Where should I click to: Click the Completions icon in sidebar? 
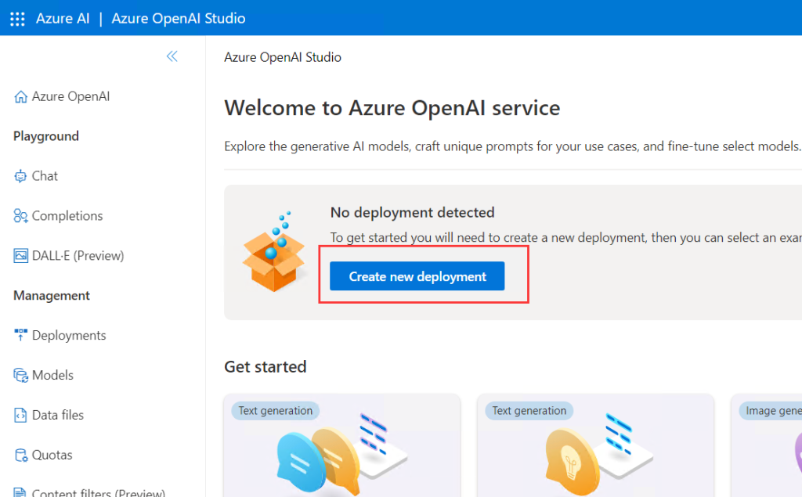click(x=21, y=216)
